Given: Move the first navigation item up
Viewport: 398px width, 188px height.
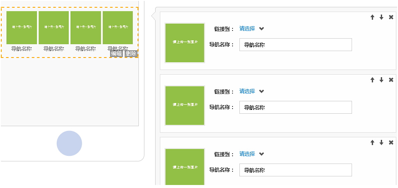Looking at the screenshot, I should pos(373,17).
